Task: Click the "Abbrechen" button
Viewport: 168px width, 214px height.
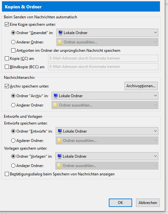Action: pyautogui.click(x=148, y=203)
